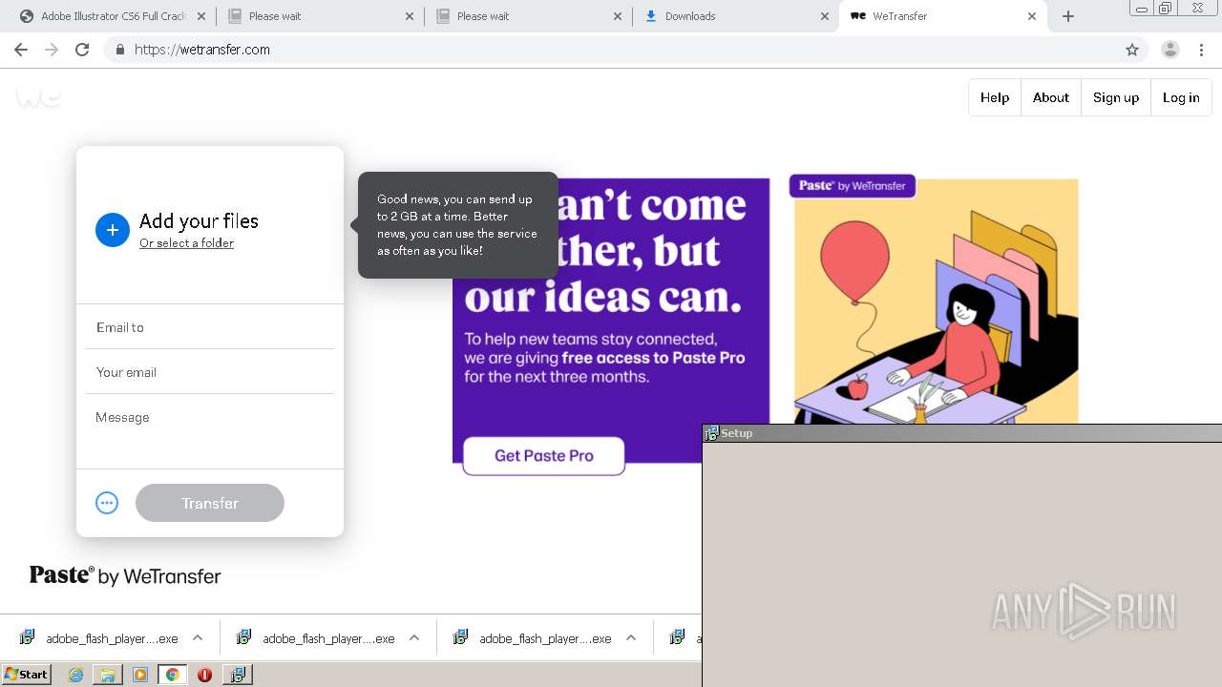Close the Adobe Illustrator CS6 tab
The image size is (1222, 687).
click(201, 16)
